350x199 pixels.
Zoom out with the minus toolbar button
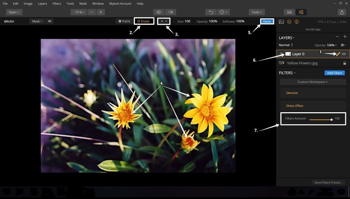92,12
